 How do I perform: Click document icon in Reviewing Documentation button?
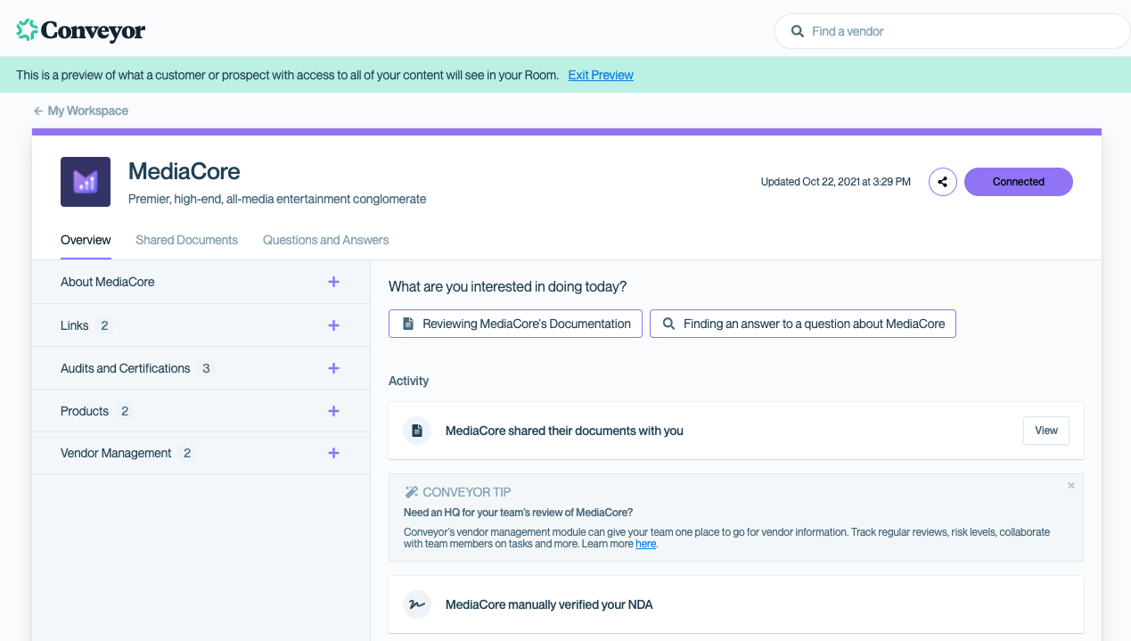click(408, 324)
